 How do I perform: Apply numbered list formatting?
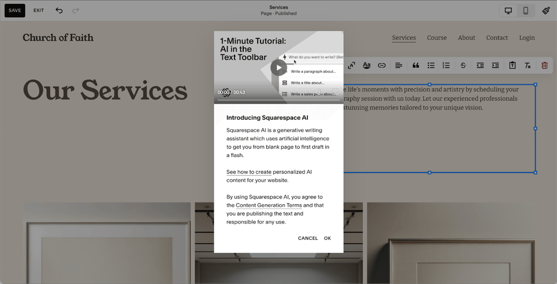pyautogui.click(x=446, y=65)
